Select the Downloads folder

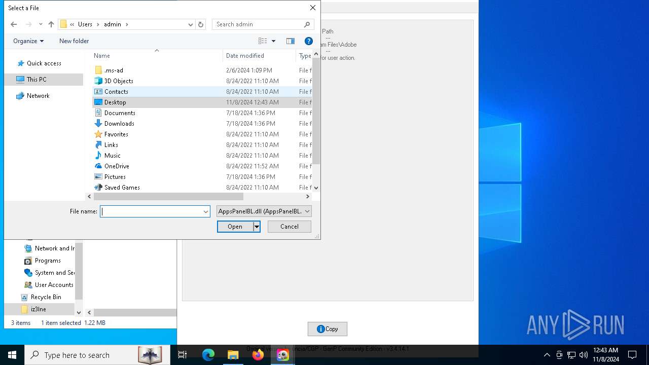202,124
